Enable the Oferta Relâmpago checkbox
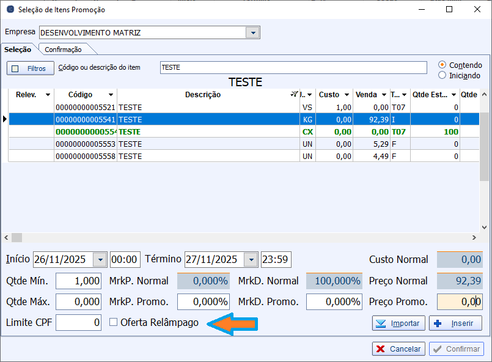492x362 pixels. (114, 322)
